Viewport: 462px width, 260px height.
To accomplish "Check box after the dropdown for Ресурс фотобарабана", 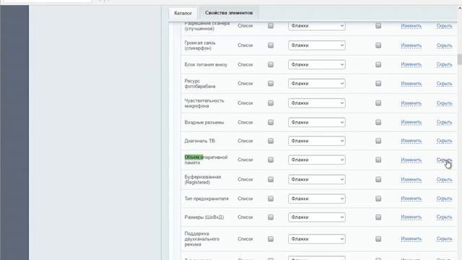I will pos(378,84).
